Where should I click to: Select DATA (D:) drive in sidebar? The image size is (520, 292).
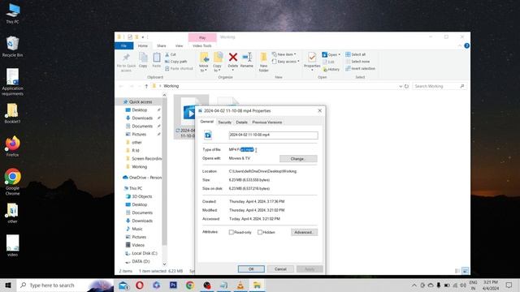point(137,261)
